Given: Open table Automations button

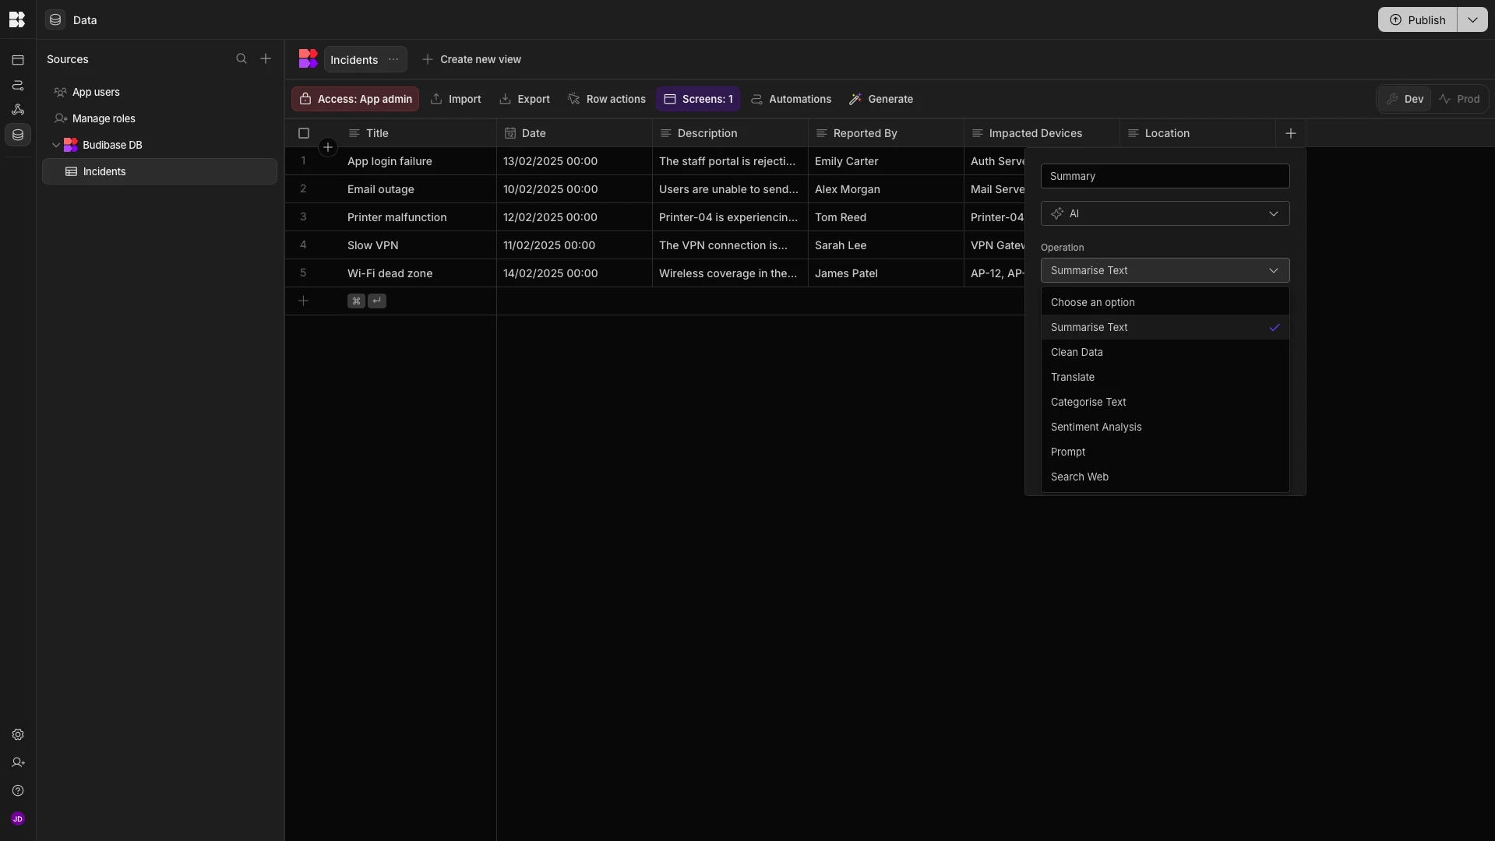Looking at the screenshot, I should coord(791,99).
